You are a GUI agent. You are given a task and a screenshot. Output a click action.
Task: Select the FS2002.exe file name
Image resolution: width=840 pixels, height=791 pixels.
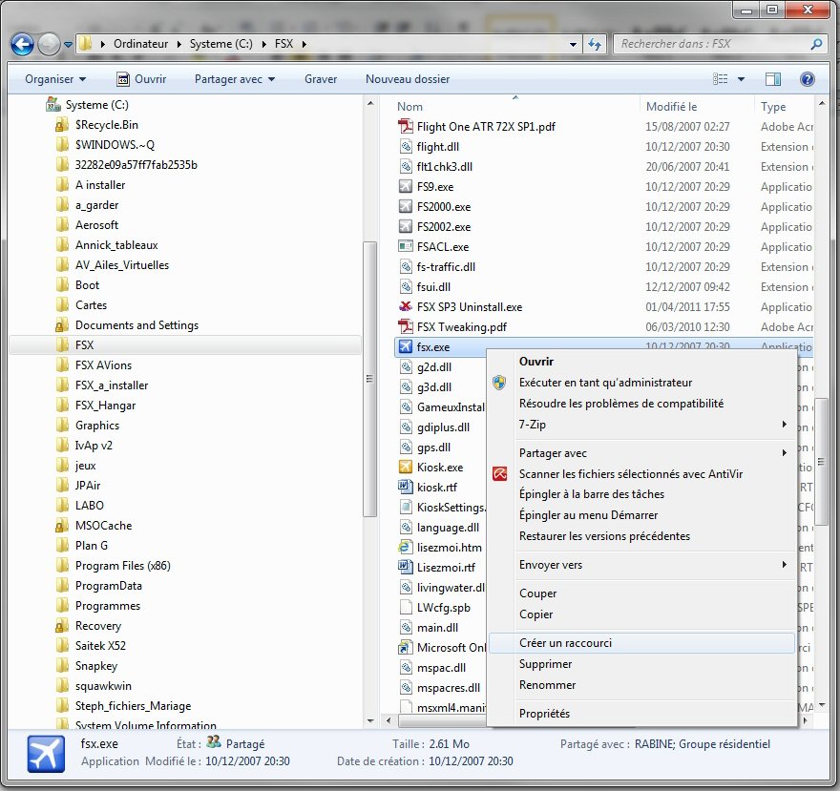pos(444,227)
